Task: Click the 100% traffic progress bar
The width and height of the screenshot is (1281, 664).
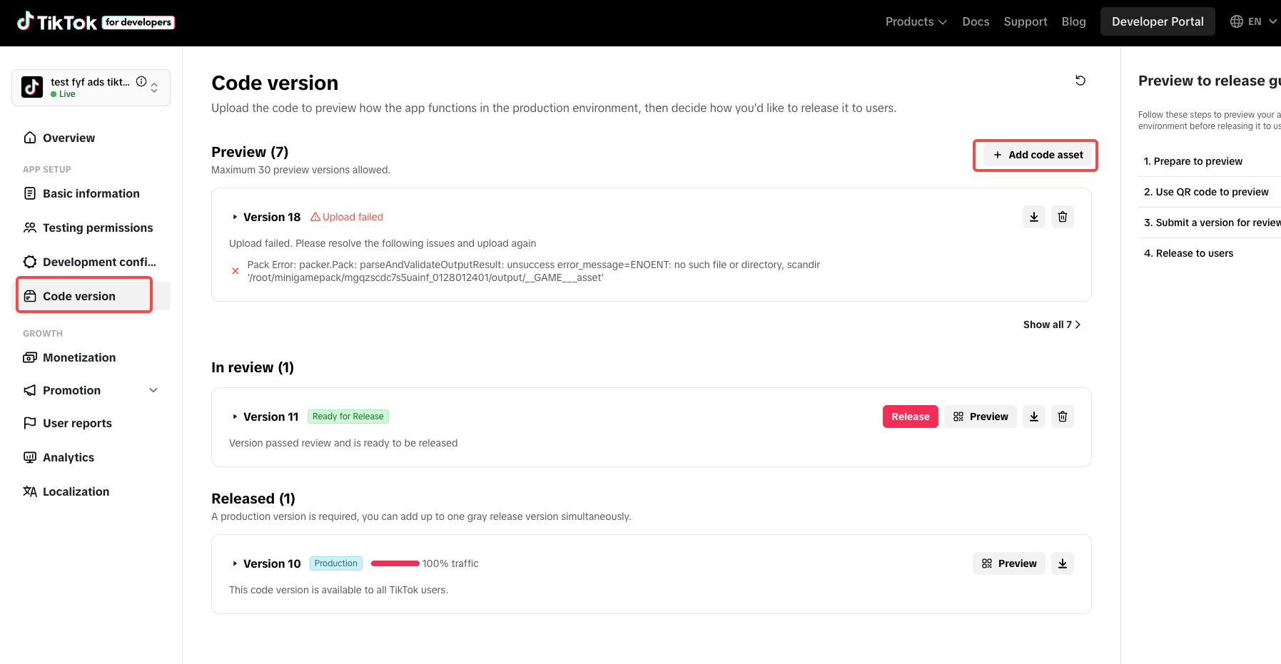Action: click(395, 563)
